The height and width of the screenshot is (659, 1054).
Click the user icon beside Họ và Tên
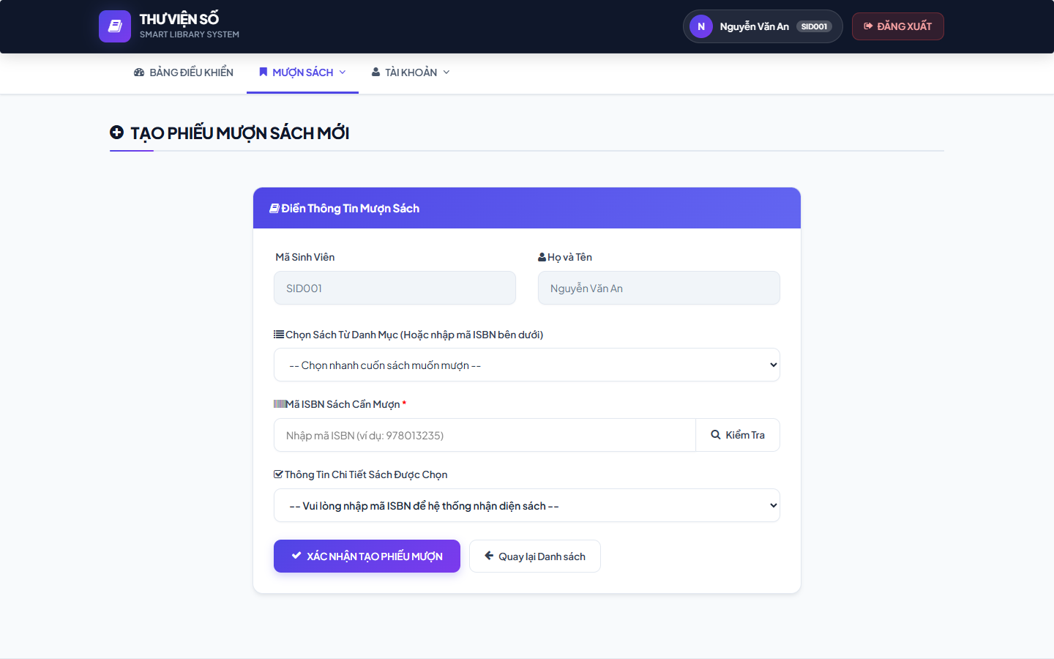tap(542, 257)
